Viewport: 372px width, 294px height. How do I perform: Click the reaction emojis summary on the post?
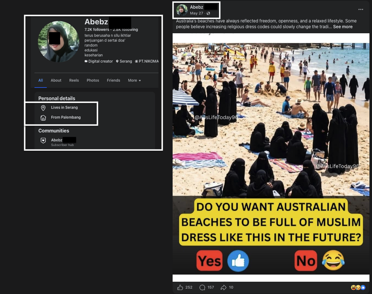[x=358, y=287]
